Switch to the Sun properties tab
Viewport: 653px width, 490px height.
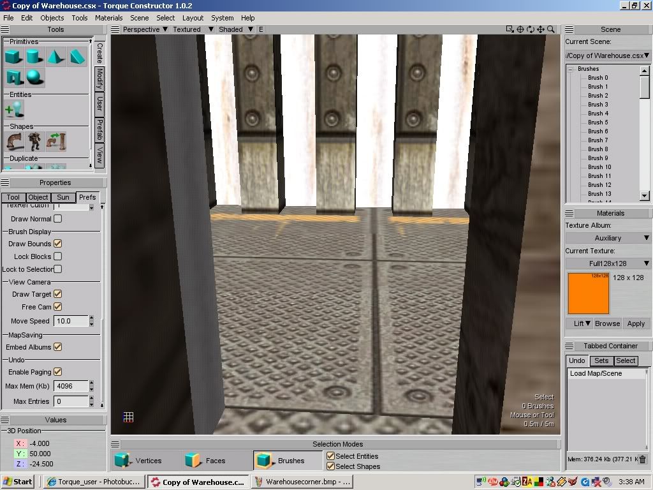62,198
